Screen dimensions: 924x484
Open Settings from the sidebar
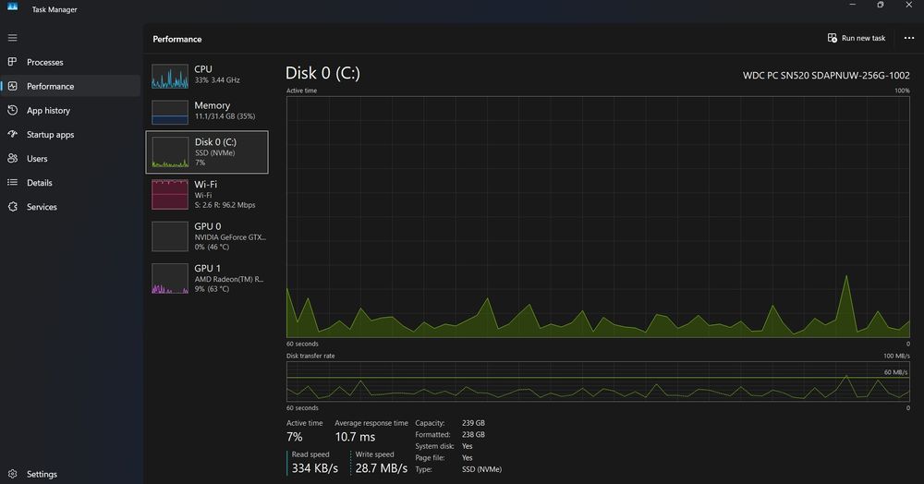pos(42,474)
